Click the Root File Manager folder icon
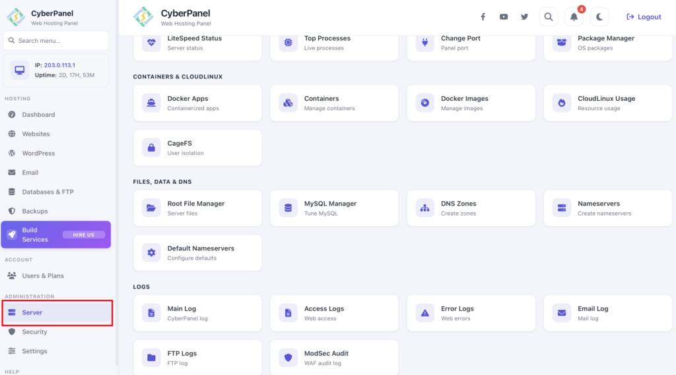The height and width of the screenshot is (375, 676). (x=151, y=208)
